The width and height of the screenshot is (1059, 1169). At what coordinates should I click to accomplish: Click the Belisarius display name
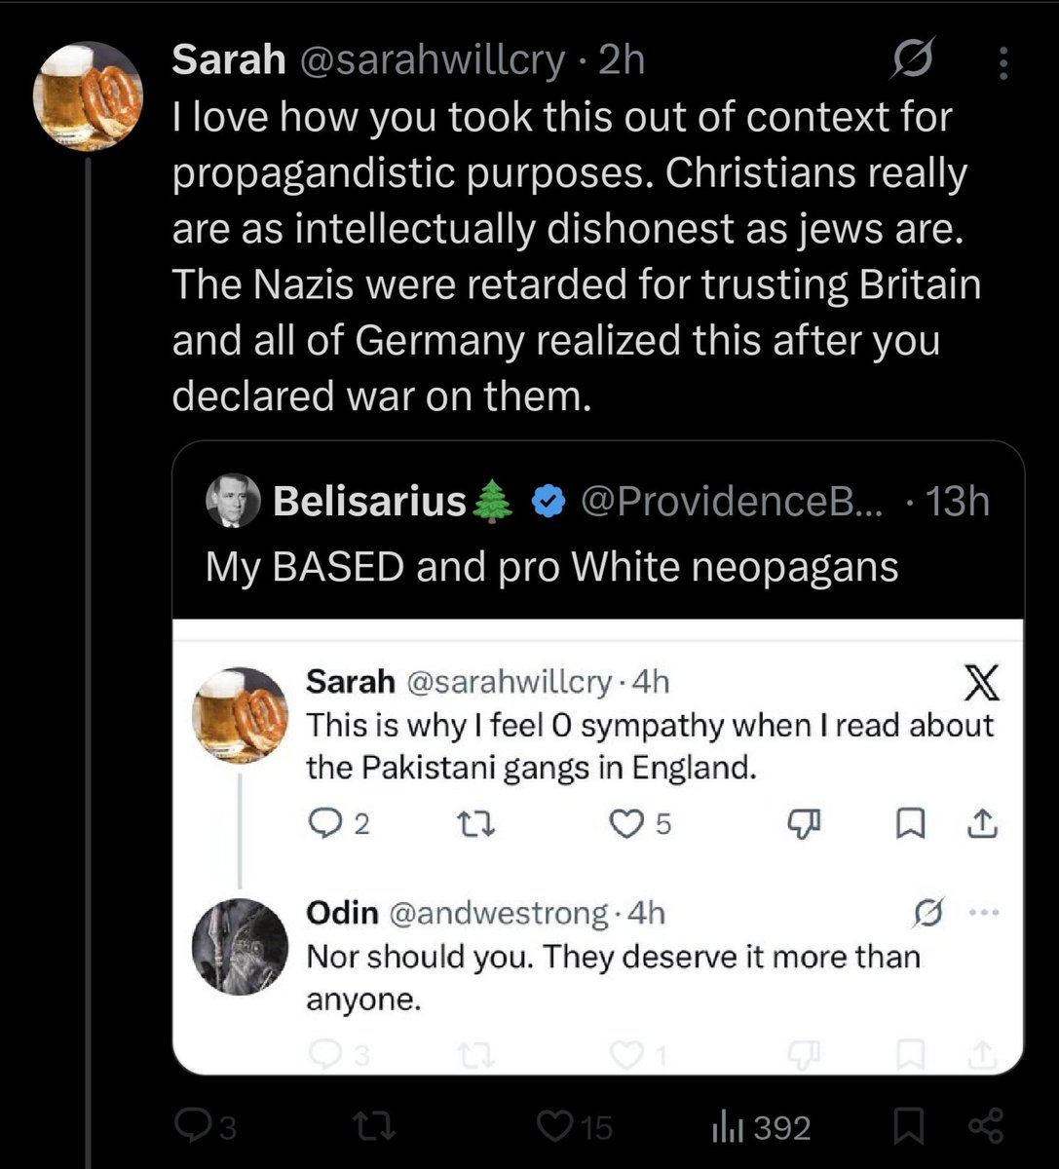coord(370,501)
